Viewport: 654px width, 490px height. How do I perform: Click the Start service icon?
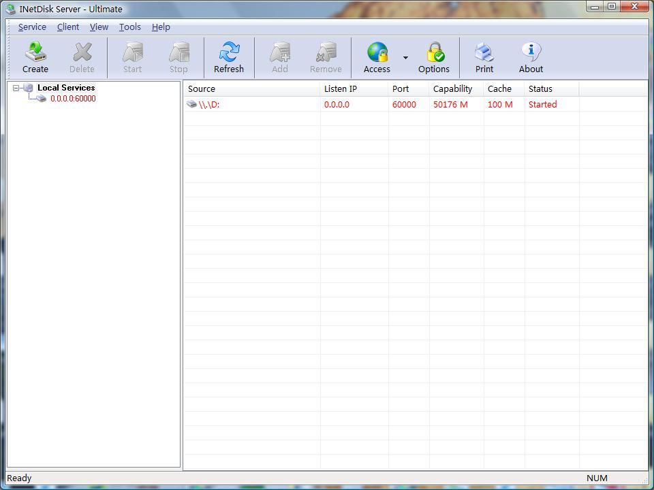tap(132, 53)
